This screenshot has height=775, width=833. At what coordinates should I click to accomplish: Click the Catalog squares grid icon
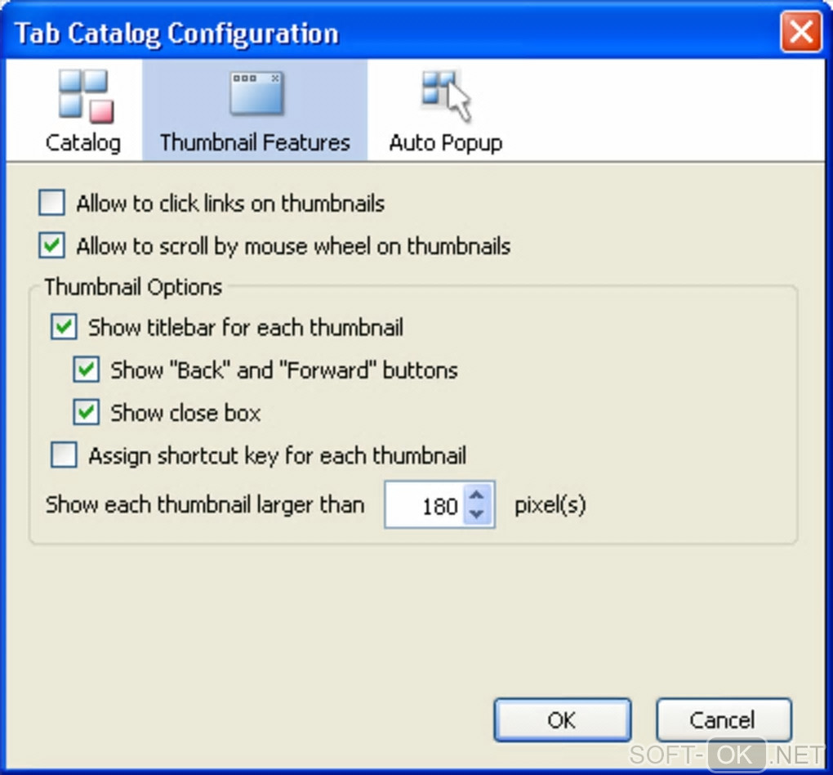[85, 96]
